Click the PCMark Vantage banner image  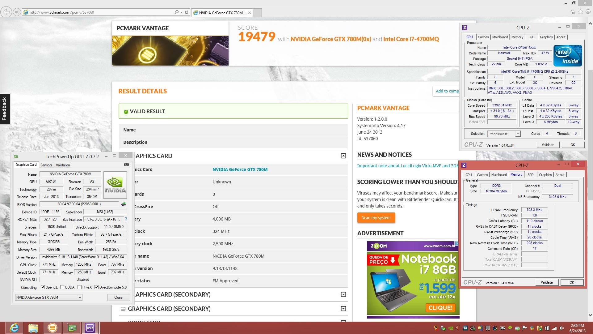(170, 50)
